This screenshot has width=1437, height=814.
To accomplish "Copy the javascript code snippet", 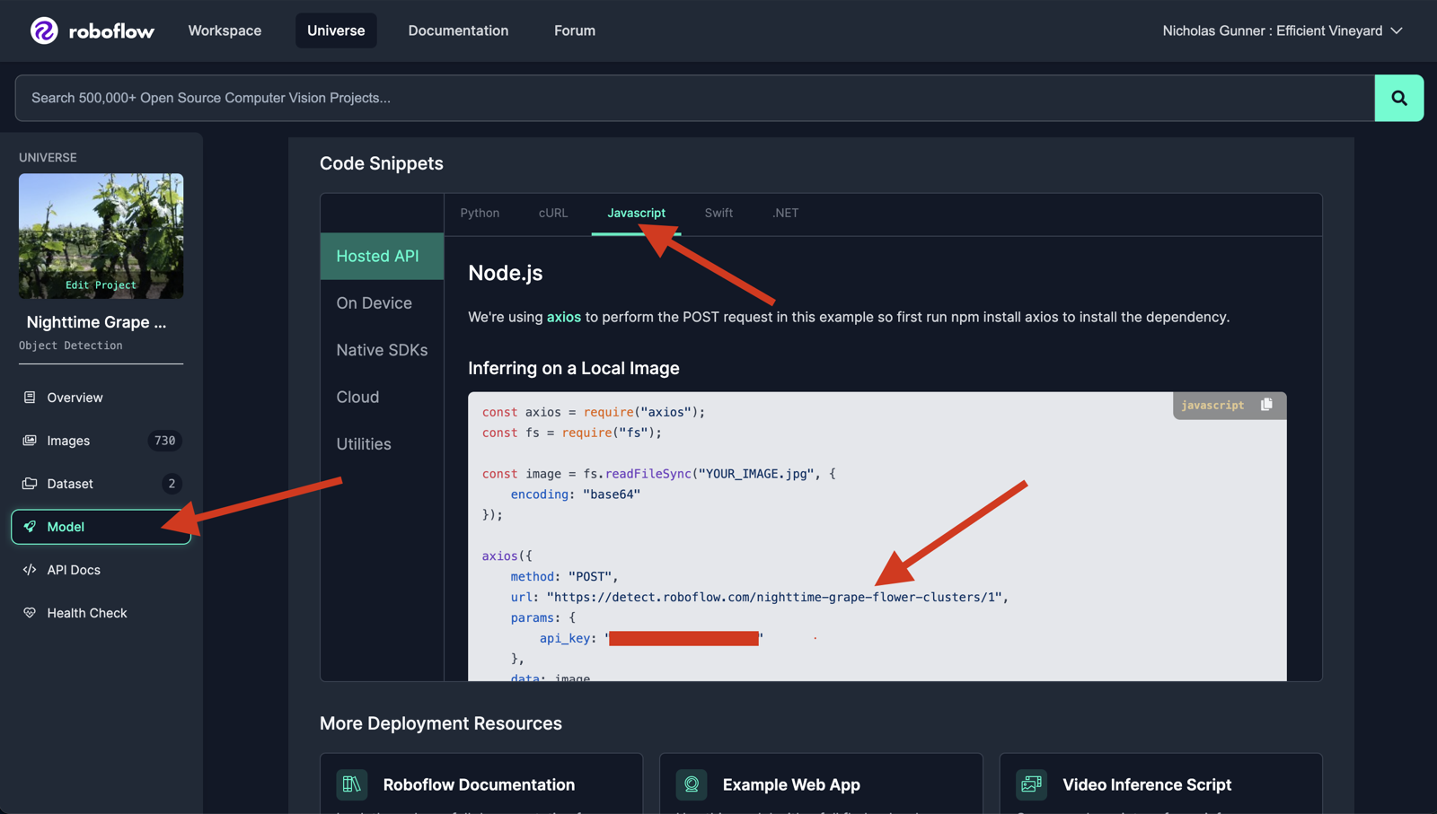I will point(1266,405).
